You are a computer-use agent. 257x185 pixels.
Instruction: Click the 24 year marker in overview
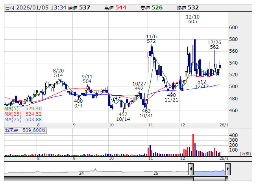(81, 173)
